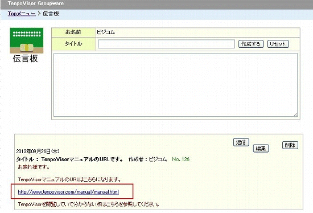Click the リセット button
The image size is (313, 213).
[278, 44]
